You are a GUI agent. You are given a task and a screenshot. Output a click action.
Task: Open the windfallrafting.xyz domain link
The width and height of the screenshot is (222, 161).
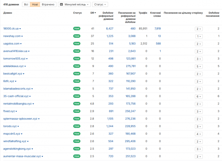pos(15,141)
